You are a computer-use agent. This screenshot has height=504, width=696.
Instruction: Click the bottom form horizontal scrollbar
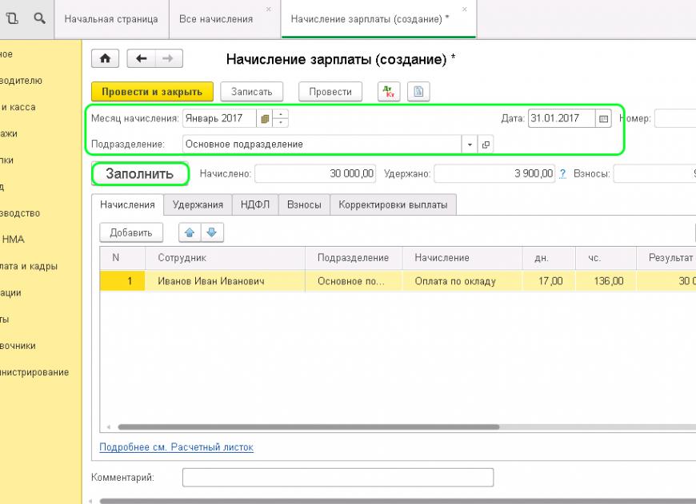click(398, 502)
